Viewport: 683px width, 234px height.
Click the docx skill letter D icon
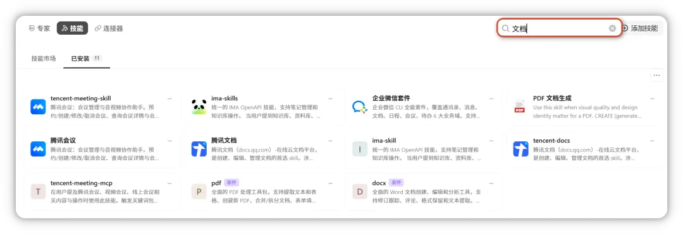tap(360, 192)
